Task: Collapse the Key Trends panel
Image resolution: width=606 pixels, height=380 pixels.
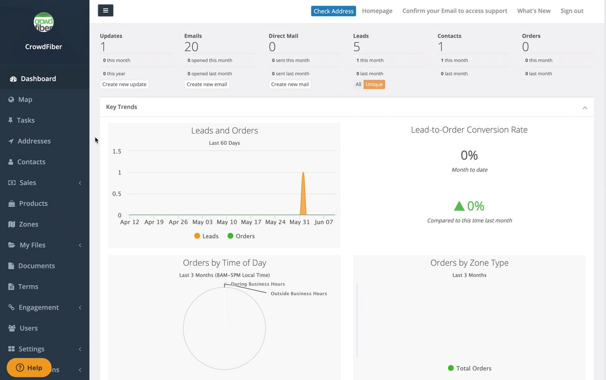Action: click(x=585, y=107)
